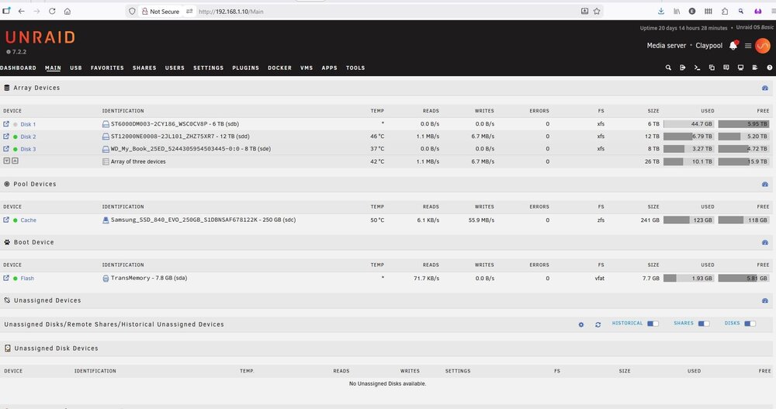Open the USB tab
Image resolution: width=776 pixels, height=409 pixels.
76,68
